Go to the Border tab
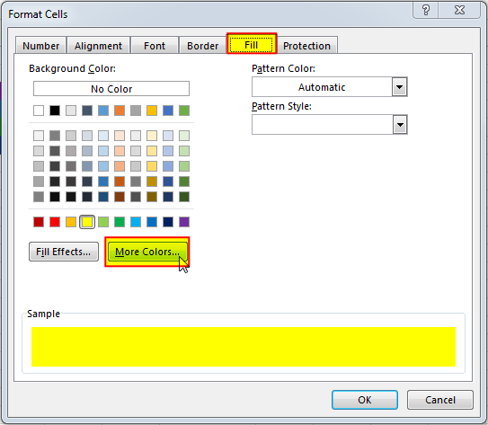The height and width of the screenshot is (425, 488). (x=202, y=46)
